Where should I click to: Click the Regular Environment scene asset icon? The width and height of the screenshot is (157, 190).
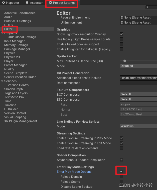click(x=122, y=18)
